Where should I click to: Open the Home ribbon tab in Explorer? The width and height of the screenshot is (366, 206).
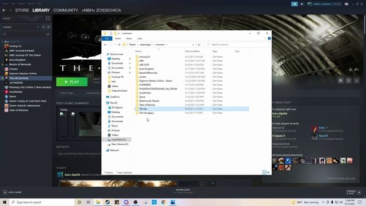pyautogui.click(x=118, y=38)
